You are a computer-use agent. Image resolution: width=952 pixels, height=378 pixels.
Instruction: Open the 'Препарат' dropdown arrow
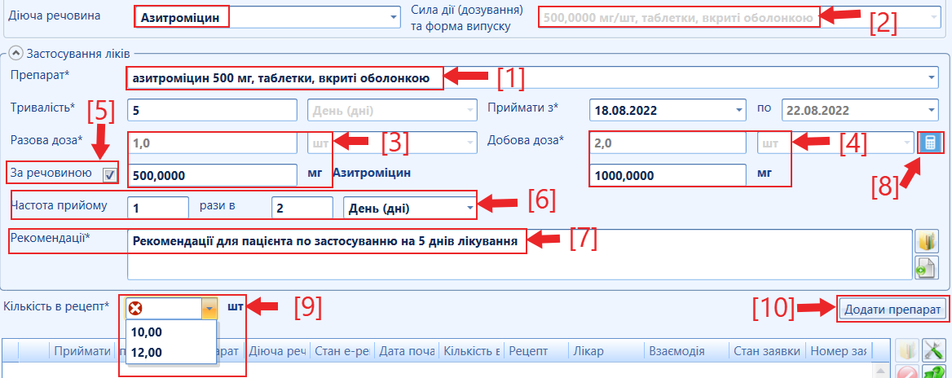(x=932, y=77)
